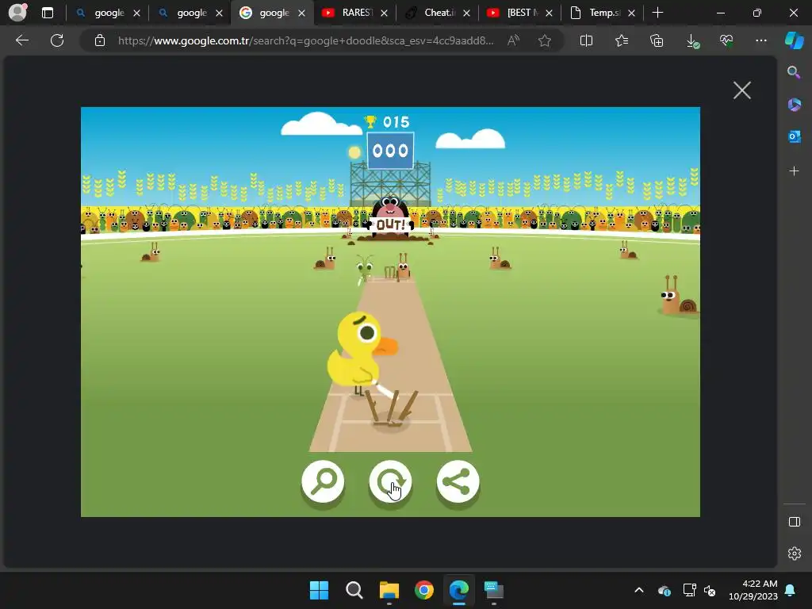
Task: Open a new browser tab
Action: click(657, 13)
